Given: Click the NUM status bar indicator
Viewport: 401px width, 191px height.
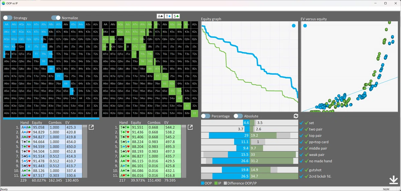Looking at the screenshot, I should (x=386, y=189).
